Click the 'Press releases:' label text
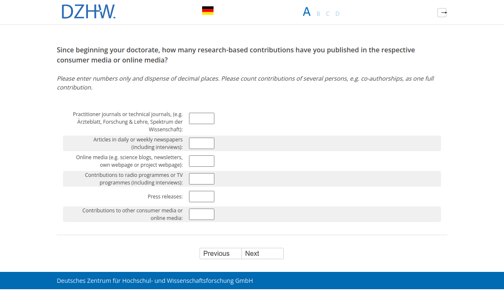 click(165, 197)
